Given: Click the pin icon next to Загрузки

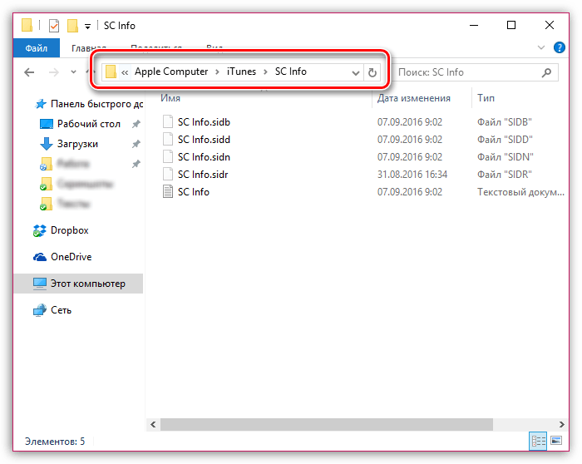Looking at the screenshot, I should pyautogui.click(x=136, y=144).
